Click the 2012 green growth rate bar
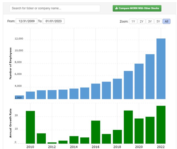177x149 pixels. 52,143
